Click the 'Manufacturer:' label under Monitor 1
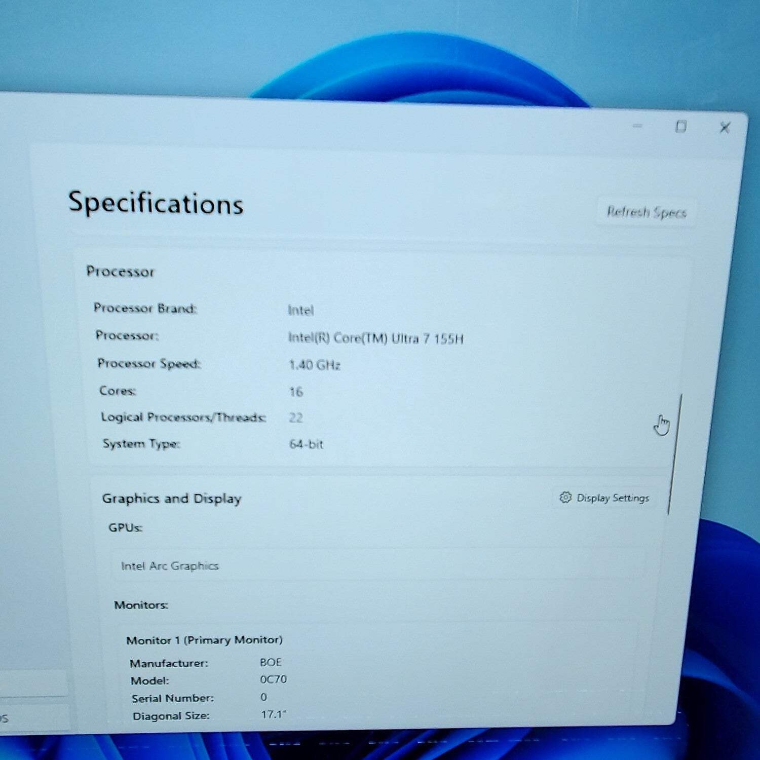The height and width of the screenshot is (760, 760). 169,663
